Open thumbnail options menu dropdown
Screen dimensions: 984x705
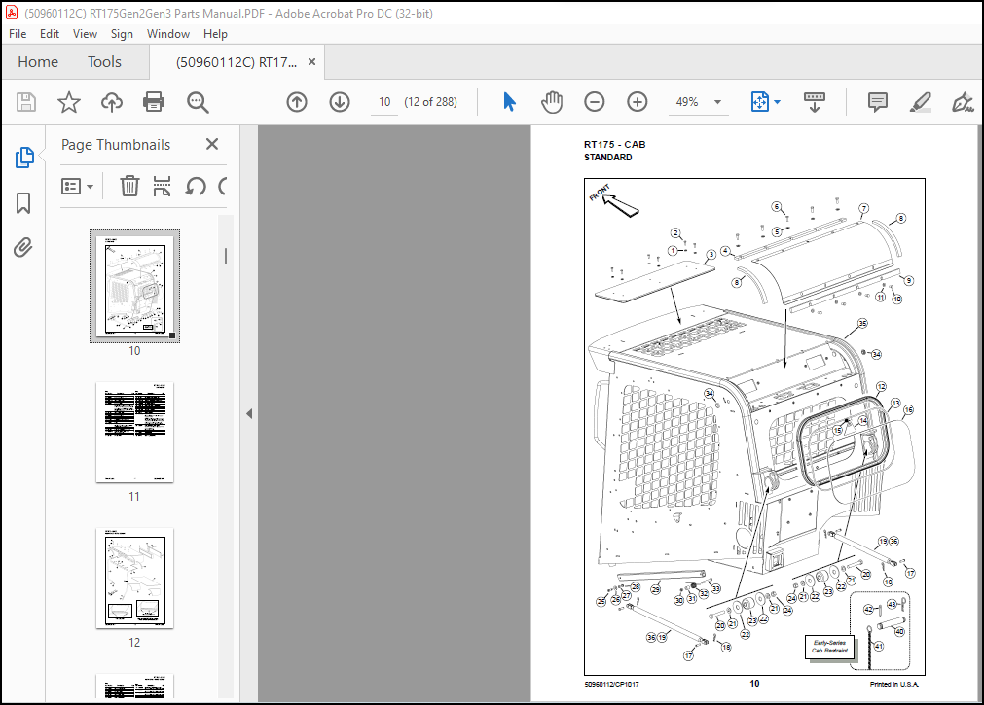click(x=77, y=187)
